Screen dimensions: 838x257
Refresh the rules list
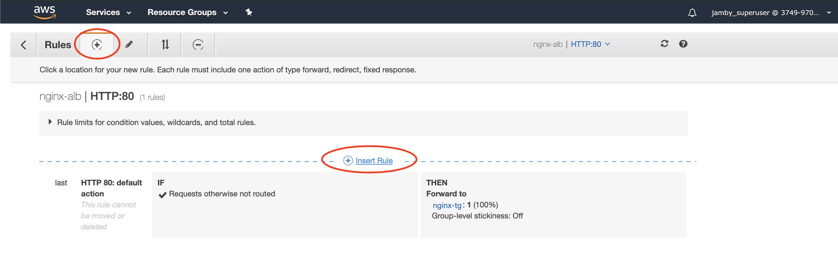pyautogui.click(x=664, y=44)
